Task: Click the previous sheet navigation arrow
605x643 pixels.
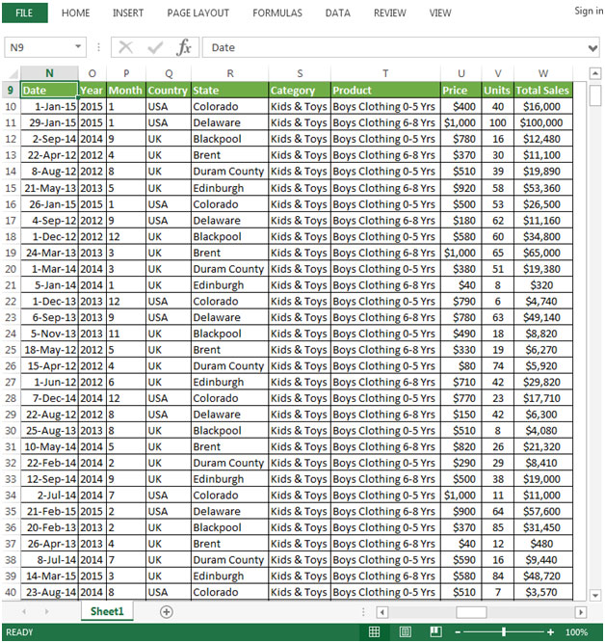Action: pyautogui.click(x=24, y=612)
